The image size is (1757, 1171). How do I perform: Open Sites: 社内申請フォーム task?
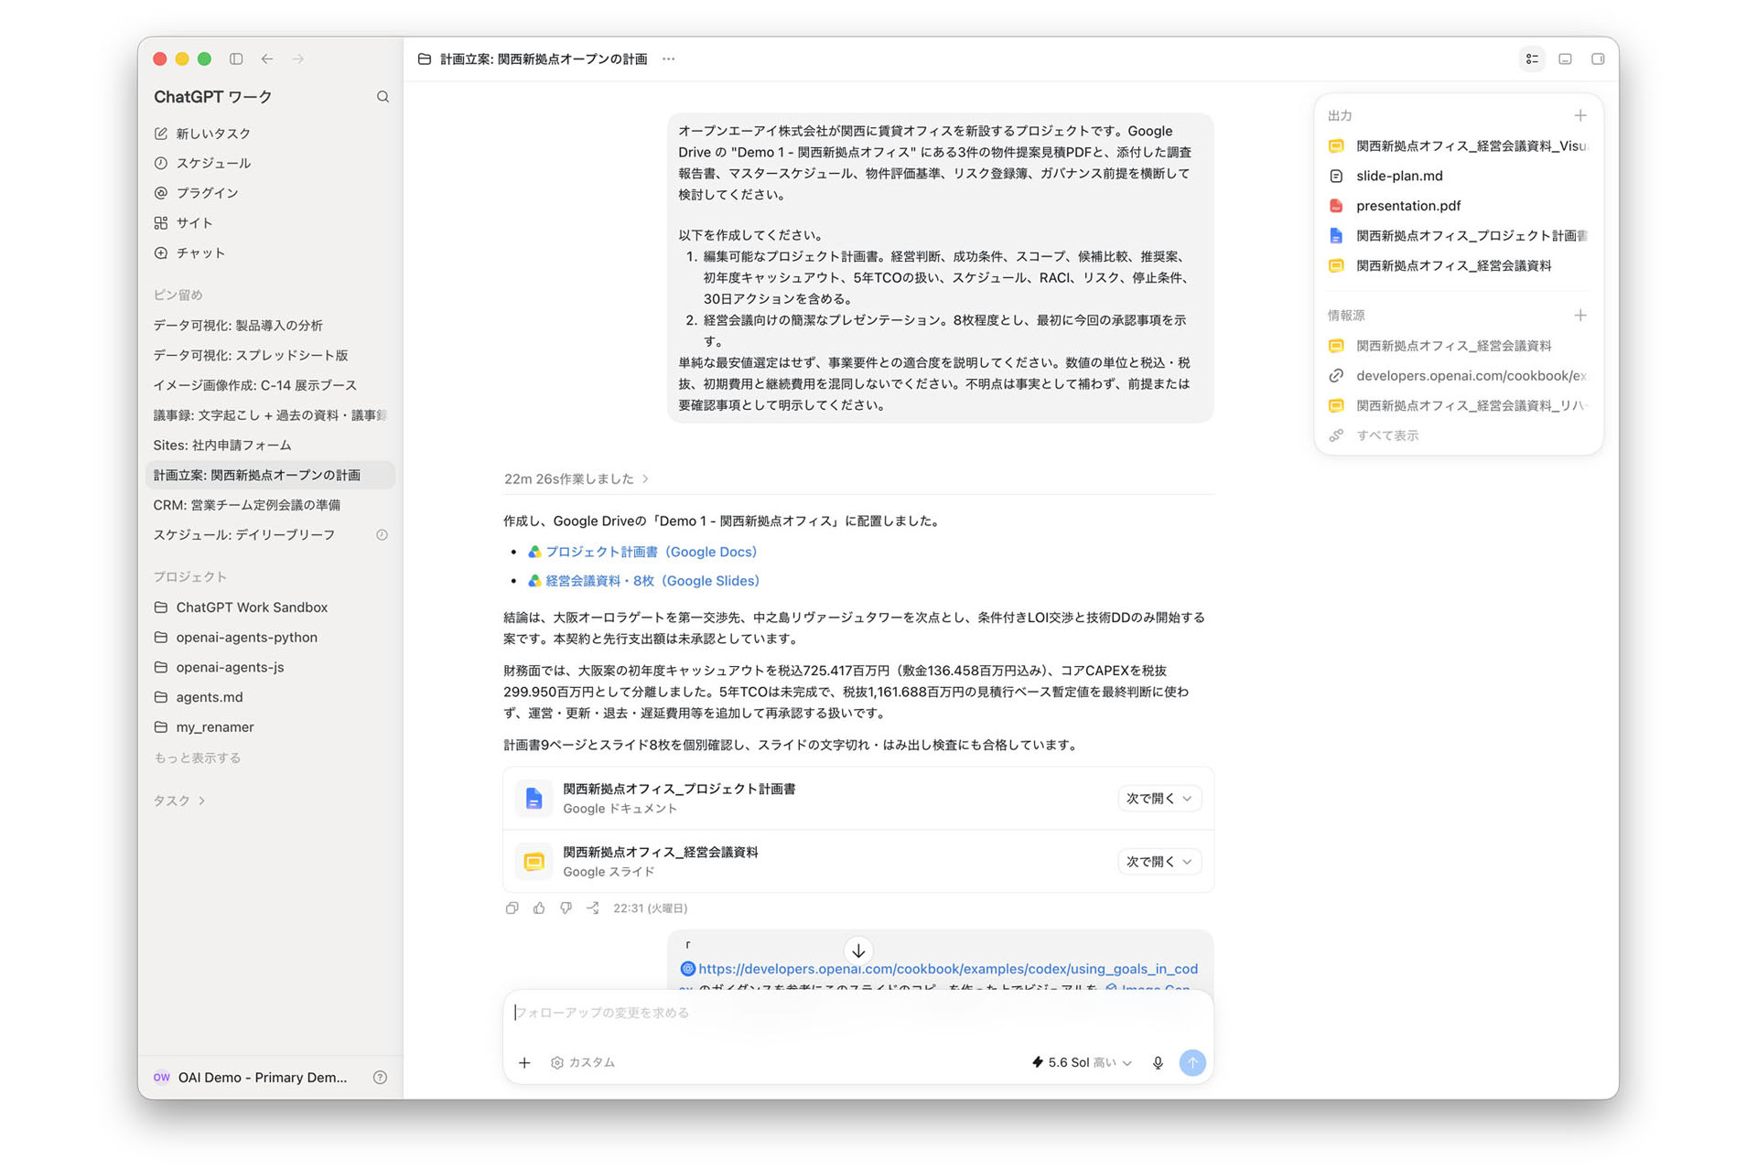270,446
